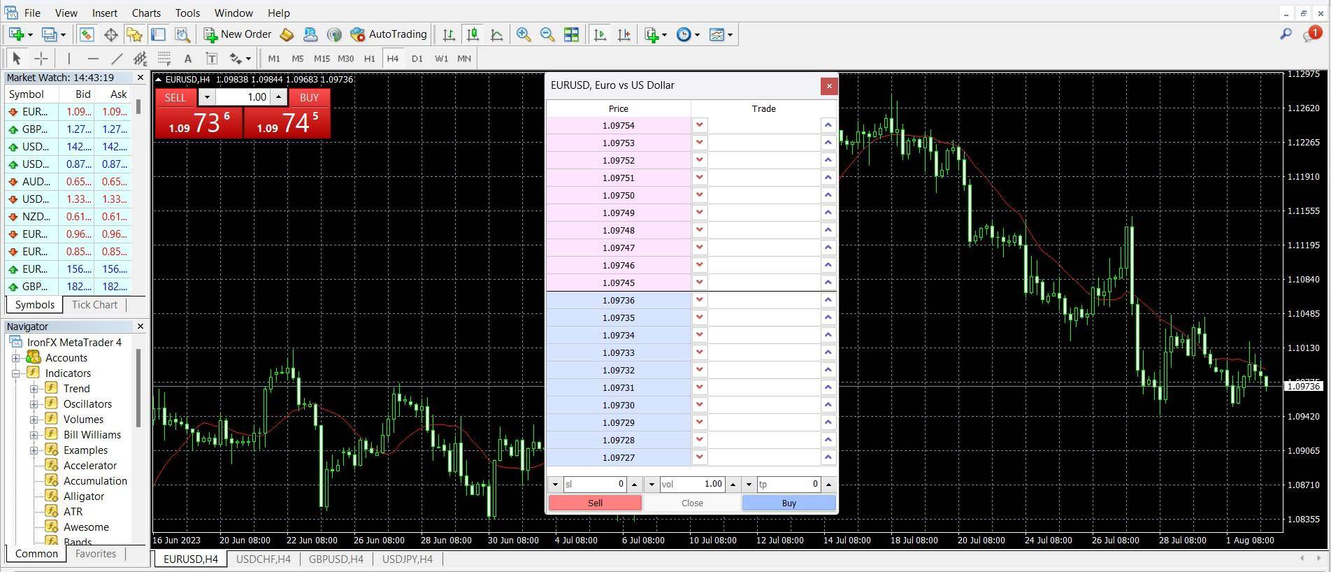The height and width of the screenshot is (572, 1331).
Task: Toggle Auto Scroll chart icon
Action: click(x=600, y=34)
